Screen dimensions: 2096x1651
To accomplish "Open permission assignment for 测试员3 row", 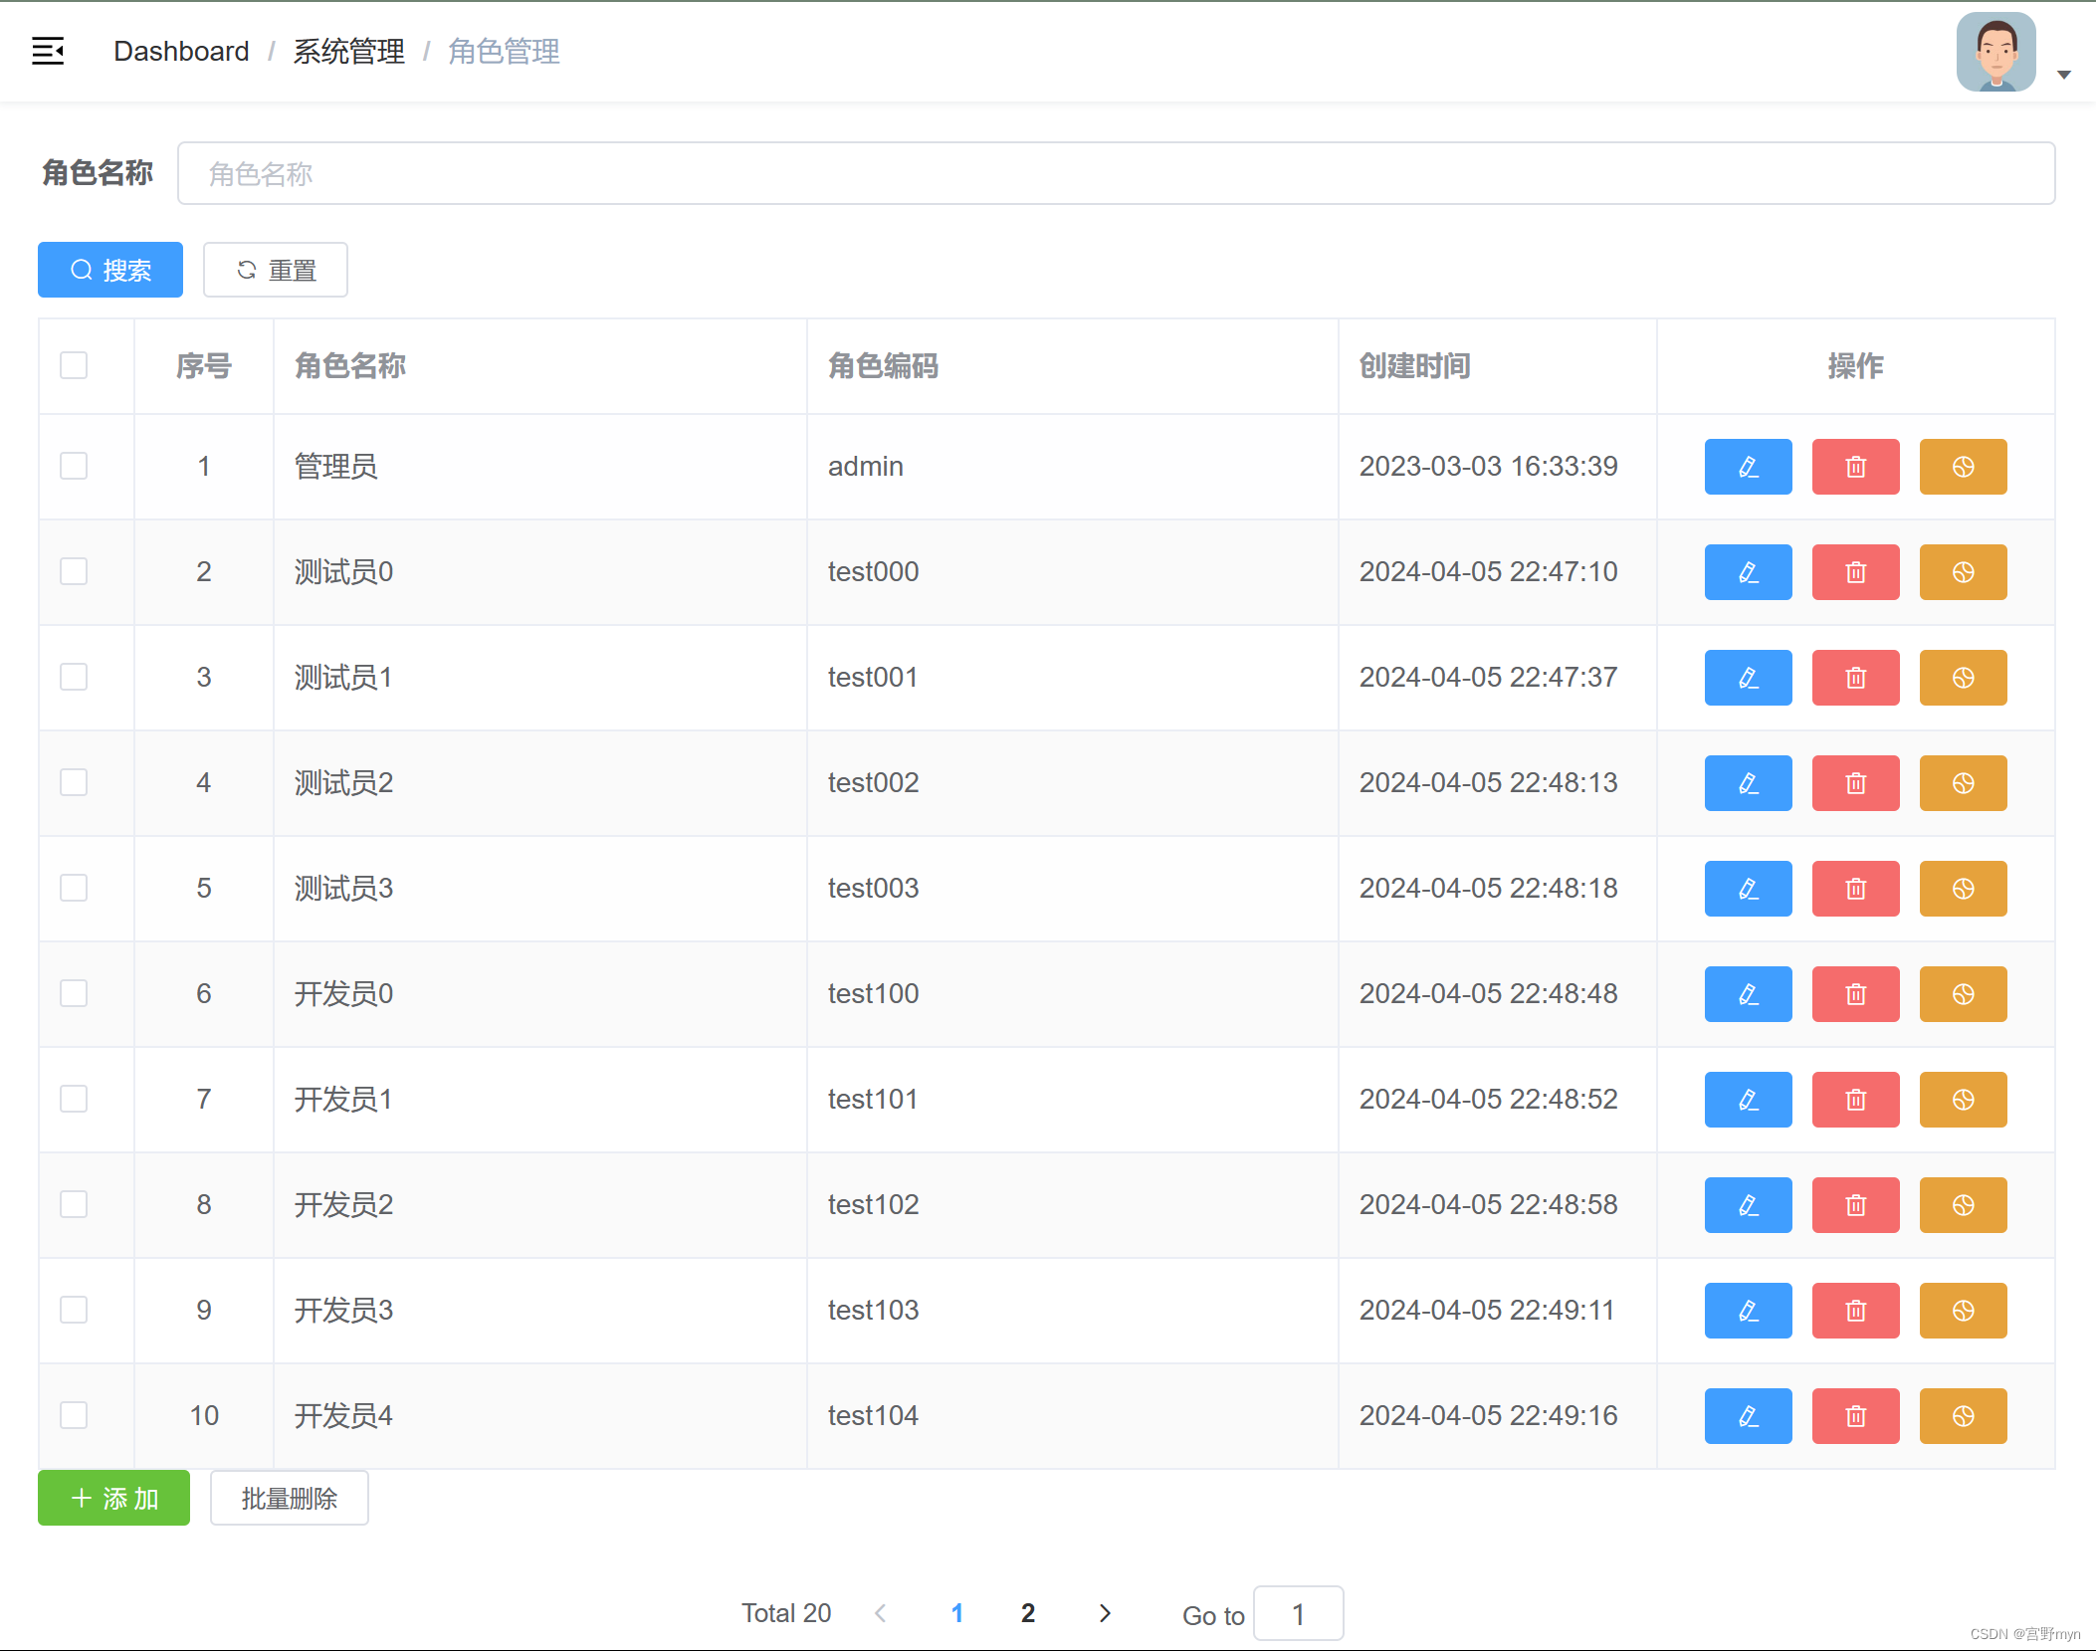I will (x=1963, y=889).
